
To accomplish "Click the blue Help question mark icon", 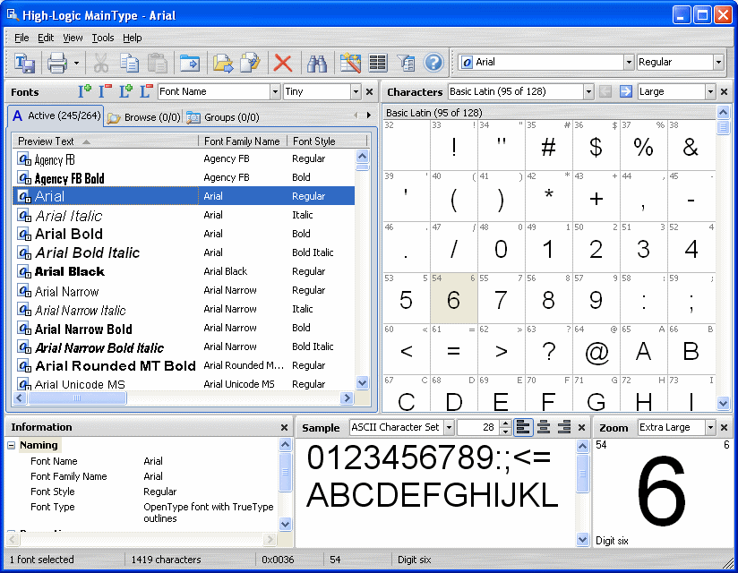I will (433, 63).
